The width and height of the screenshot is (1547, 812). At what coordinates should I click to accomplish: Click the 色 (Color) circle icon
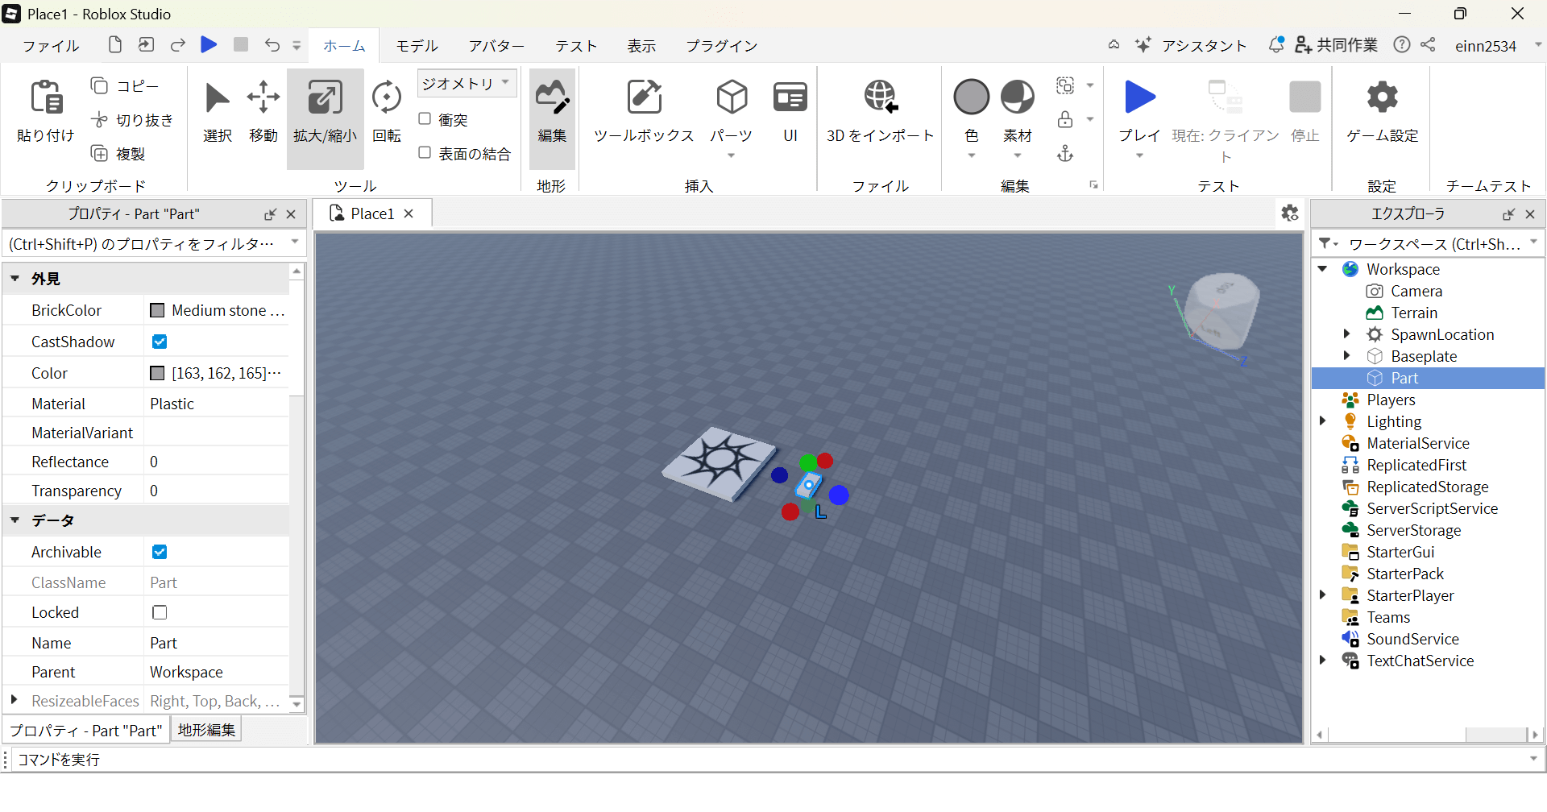(x=971, y=97)
